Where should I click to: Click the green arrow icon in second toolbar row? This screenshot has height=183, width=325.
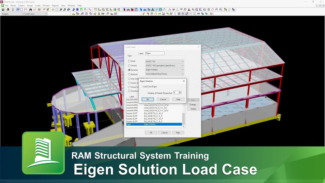click(x=168, y=14)
